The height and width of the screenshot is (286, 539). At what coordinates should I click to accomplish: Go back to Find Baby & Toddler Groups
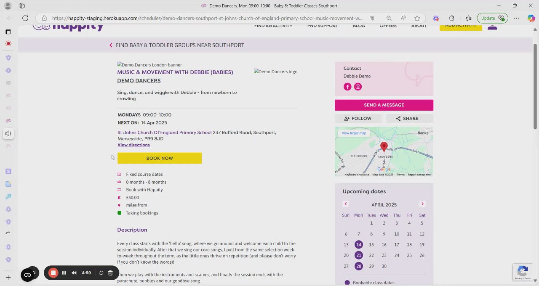pyautogui.click(x=176, y=45)
